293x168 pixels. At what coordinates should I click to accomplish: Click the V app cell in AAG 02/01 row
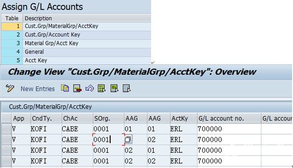coord(21,150)
